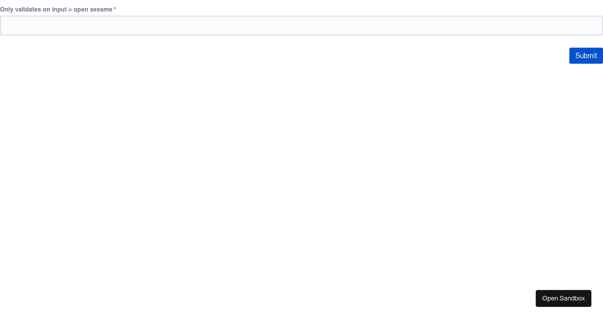Launch the sandbox with the black Open Sandbox button
This screenshot has width=603, height=316.
563,298
